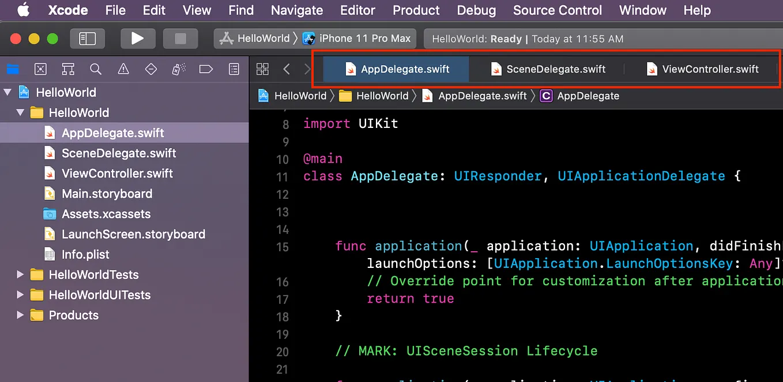This screenshot has height=382, width=783.
Task: Open the Window menu
Action: click(x=643, y=10)
